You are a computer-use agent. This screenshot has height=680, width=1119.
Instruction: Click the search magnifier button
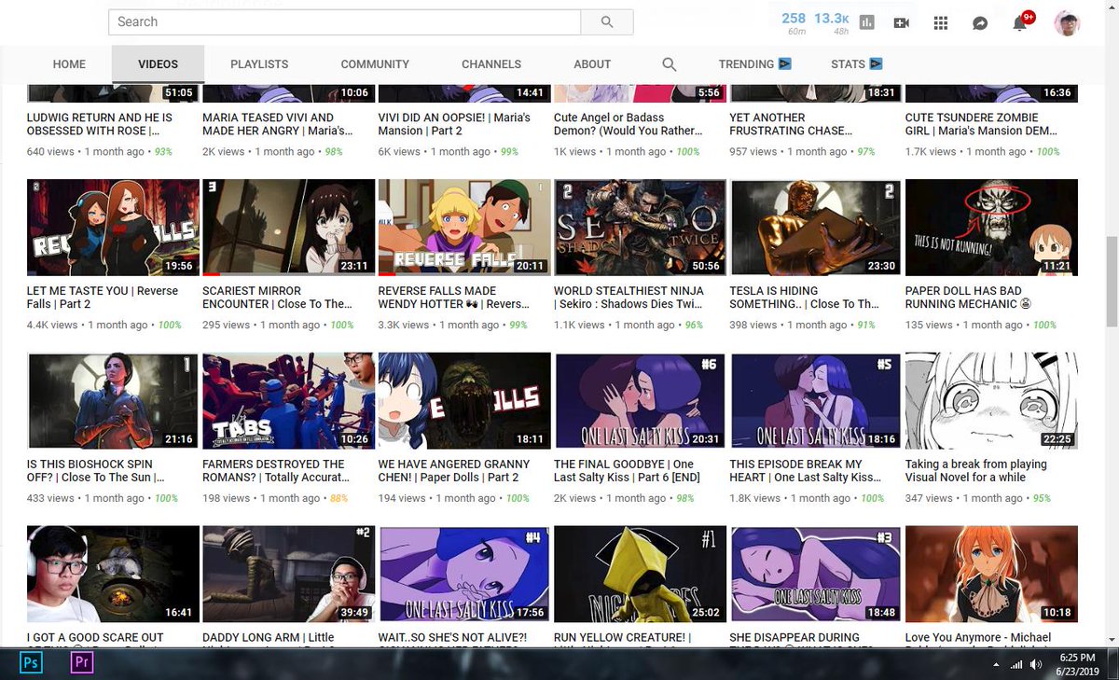click(x=607, y=21)
